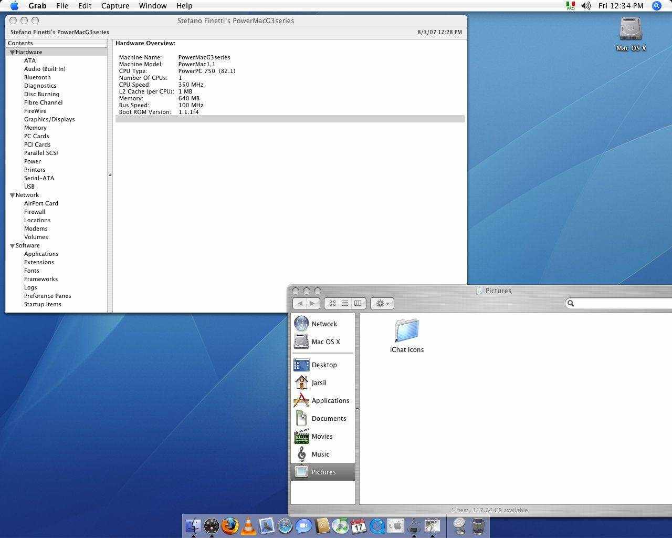672x538 pixels.
Task: Open iCal calendar icon
Action: point(359,525)
